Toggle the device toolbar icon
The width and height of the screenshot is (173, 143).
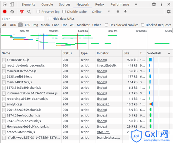pos(12,4)
